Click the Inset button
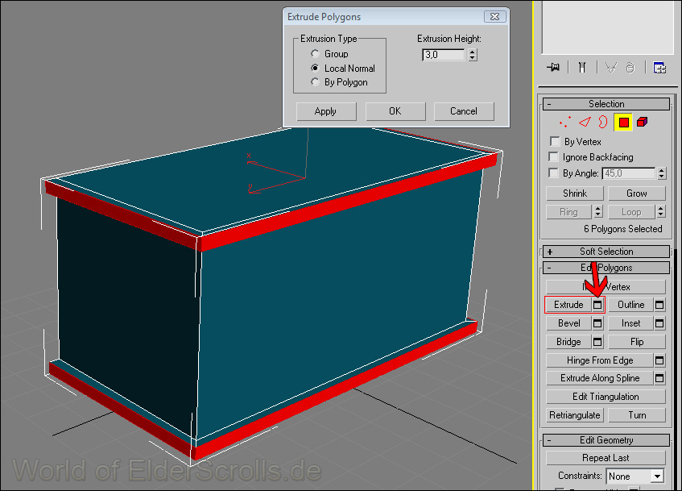 (x=630, y=323)
